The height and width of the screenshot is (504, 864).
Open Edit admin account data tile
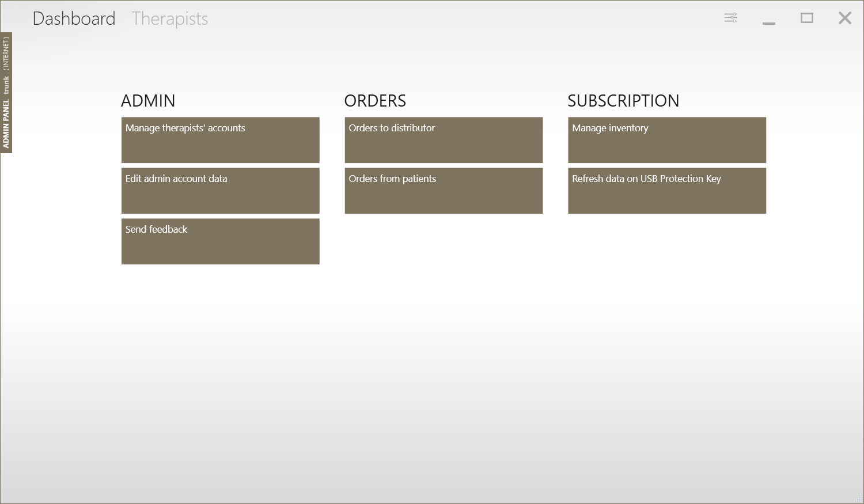[221, 191]
